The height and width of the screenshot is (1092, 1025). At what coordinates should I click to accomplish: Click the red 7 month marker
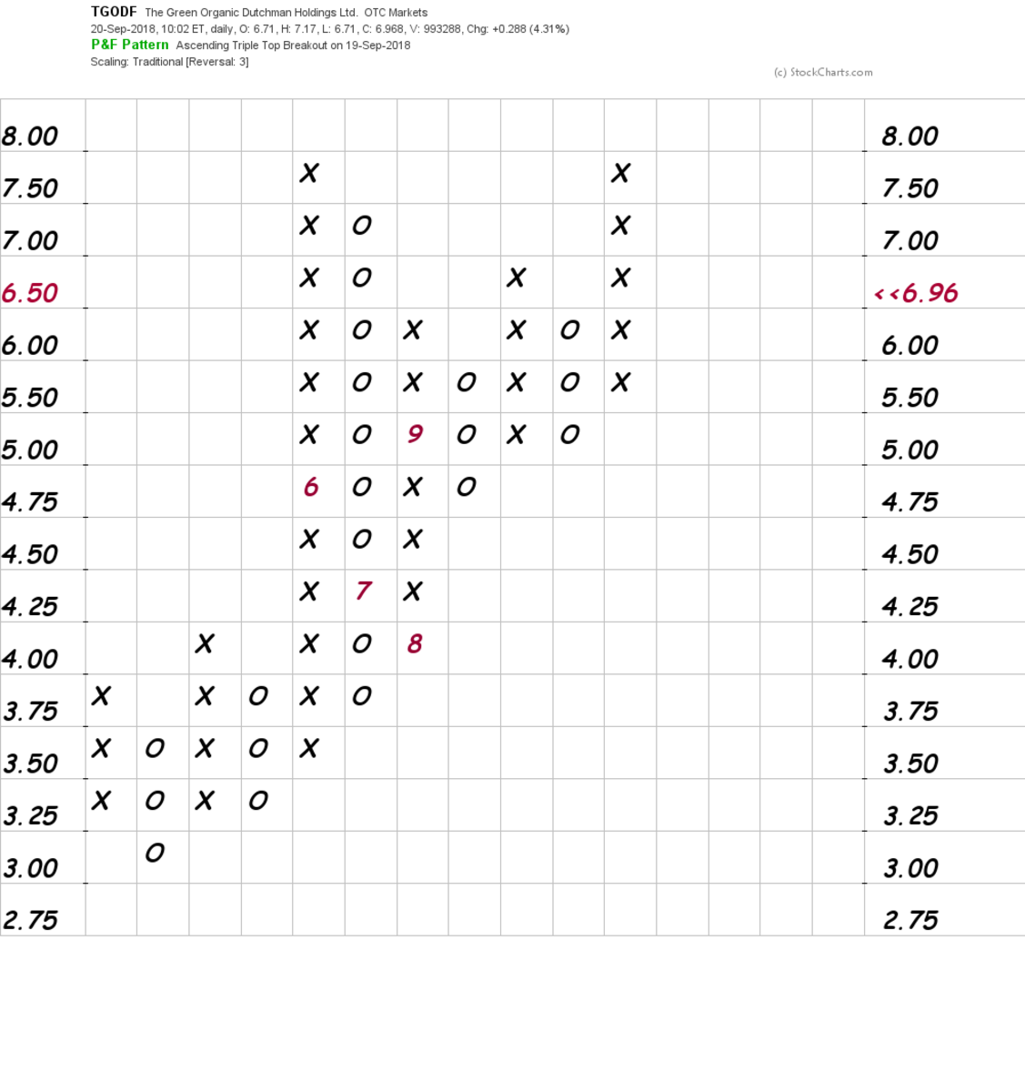pos(362,591)
